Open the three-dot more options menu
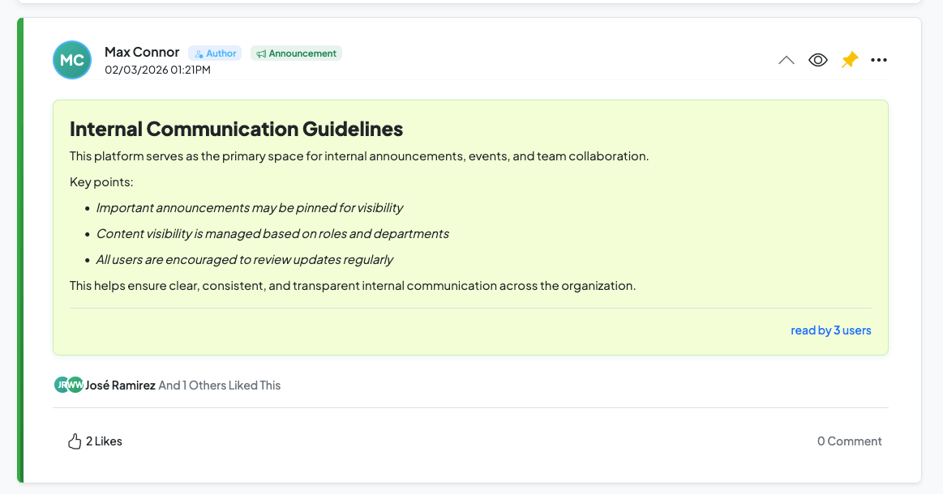The image size is (943, 494). (879, 59)
